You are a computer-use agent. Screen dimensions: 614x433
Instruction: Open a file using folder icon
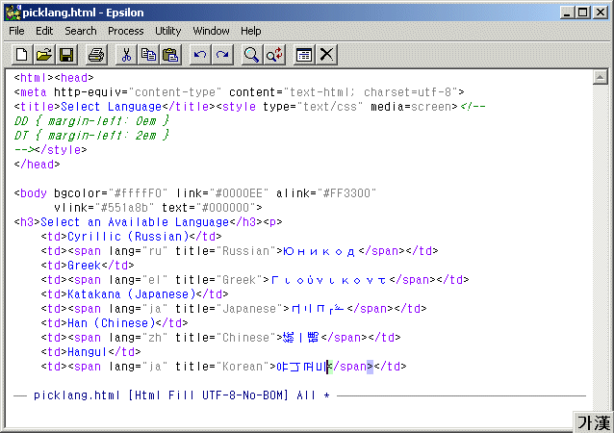(44, 55)
